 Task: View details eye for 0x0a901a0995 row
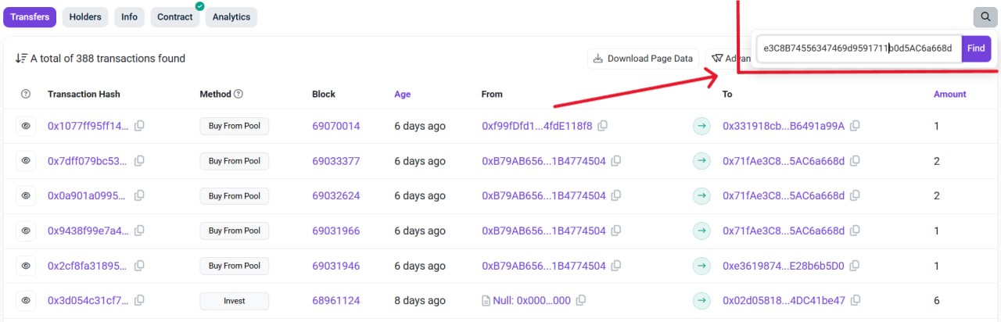coord(26,196)
